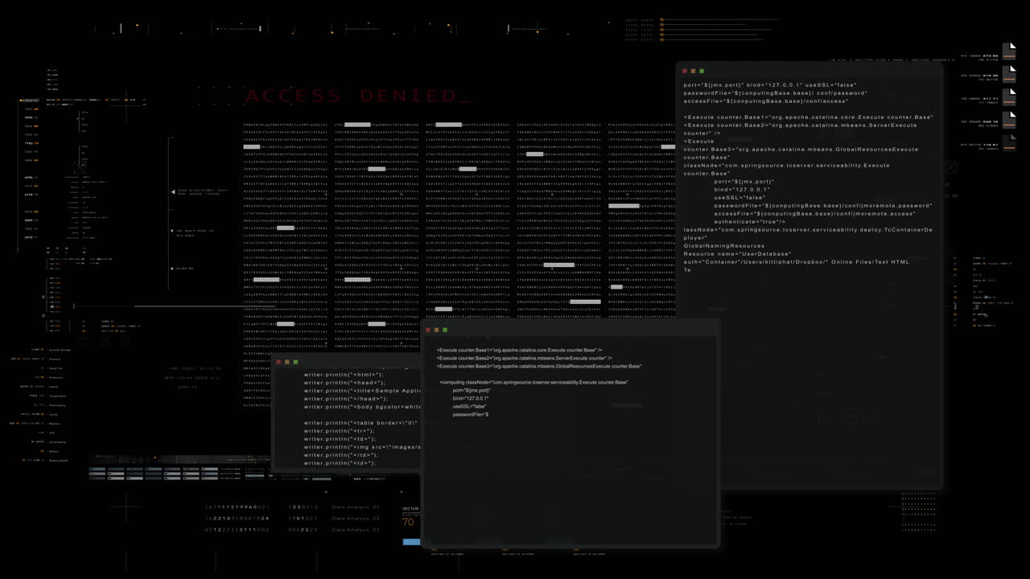Click the Sector 70 readout
Screen dimensions: 1030x579
(x=409, y=518)
